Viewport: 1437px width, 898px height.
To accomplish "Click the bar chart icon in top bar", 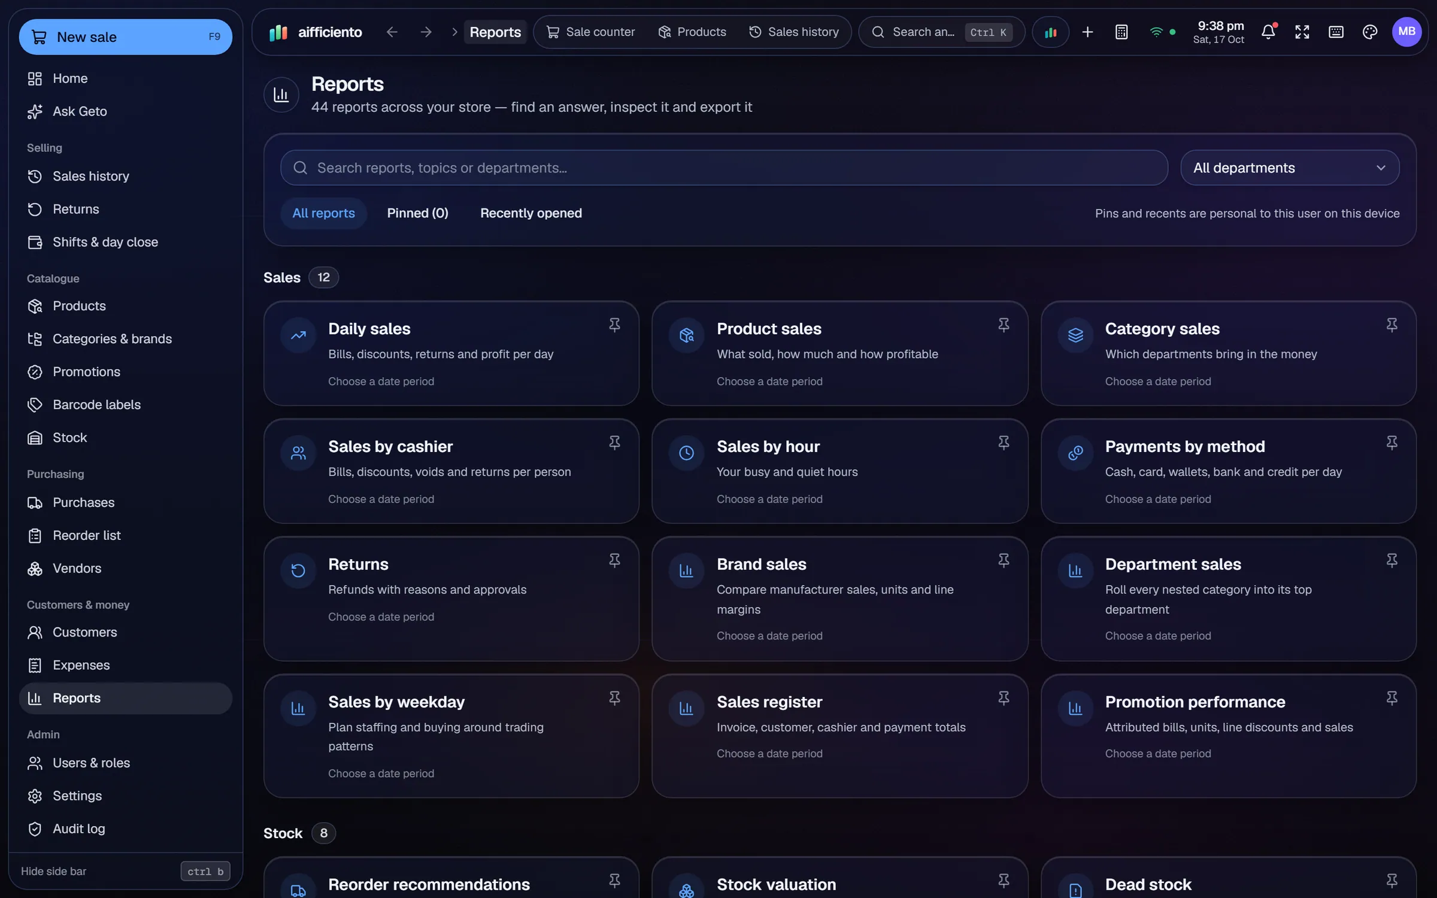I will (x=1050, y=32).
